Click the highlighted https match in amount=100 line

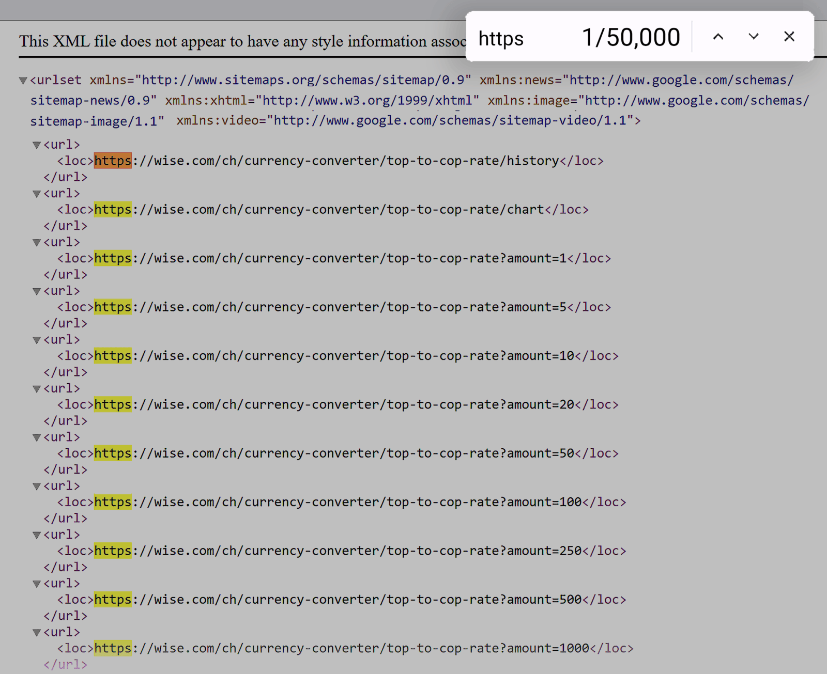[x=113, y=502]
